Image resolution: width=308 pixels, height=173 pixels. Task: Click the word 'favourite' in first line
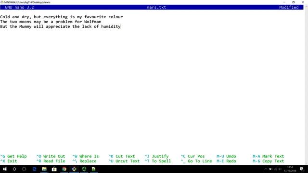pyautogui.click(x=95, y=17)
